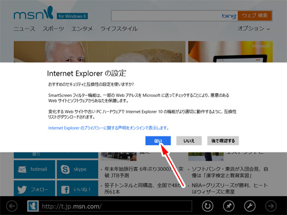Screen dimensions: 287x215
Task: Click the MSN site favicon in the address bar
Action: point(33,206)
